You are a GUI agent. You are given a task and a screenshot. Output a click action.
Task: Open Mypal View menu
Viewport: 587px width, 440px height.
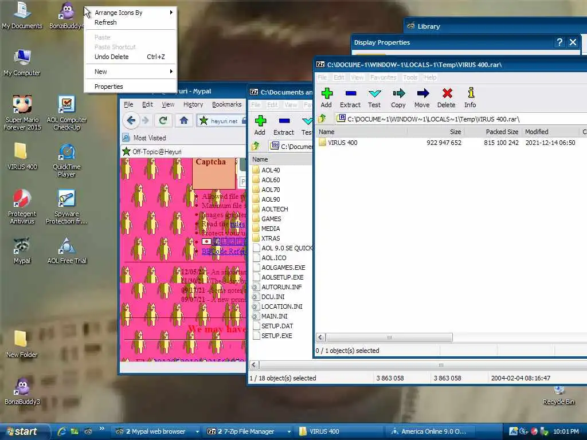[168, 104]
